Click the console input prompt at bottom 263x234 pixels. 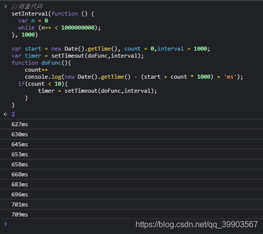point(131,224)
